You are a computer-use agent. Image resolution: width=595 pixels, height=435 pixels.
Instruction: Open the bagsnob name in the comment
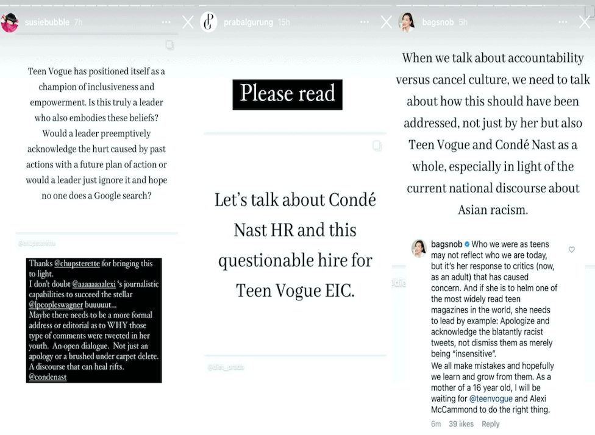coord(447,244)
